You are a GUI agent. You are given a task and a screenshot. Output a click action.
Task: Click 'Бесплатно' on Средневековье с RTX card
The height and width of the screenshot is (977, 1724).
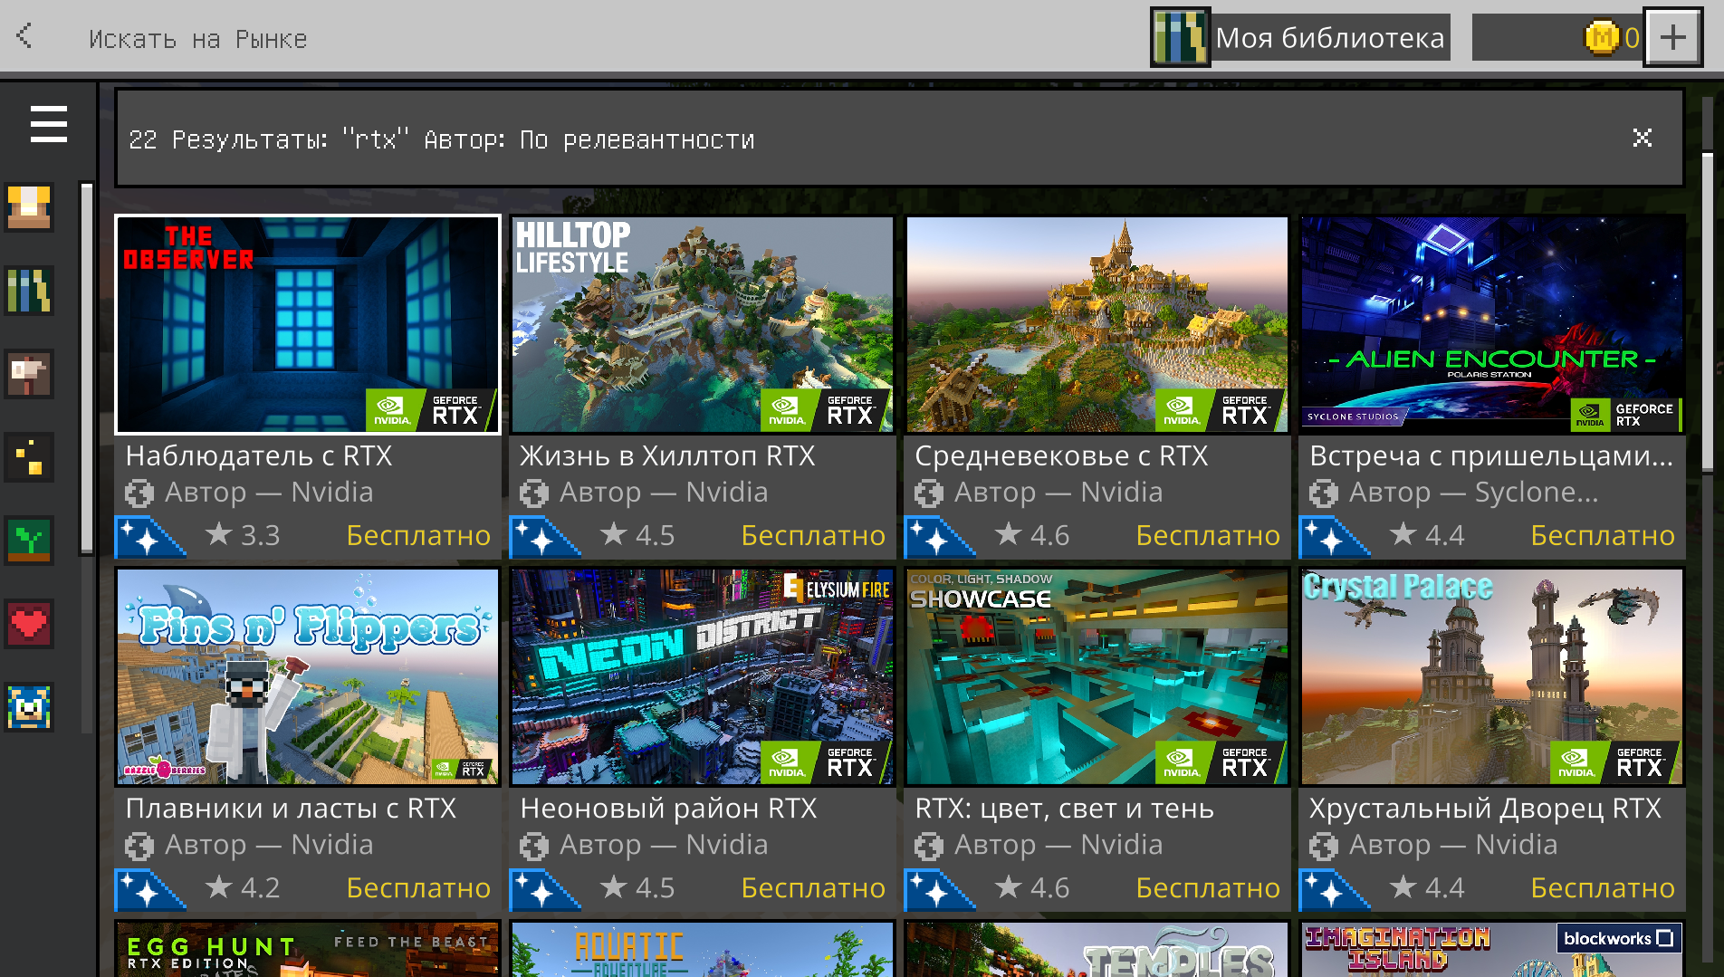[1208, 535]
